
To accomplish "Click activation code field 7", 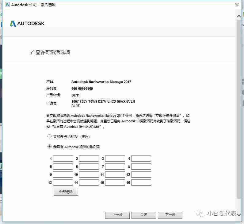I will tap(115, 167).
